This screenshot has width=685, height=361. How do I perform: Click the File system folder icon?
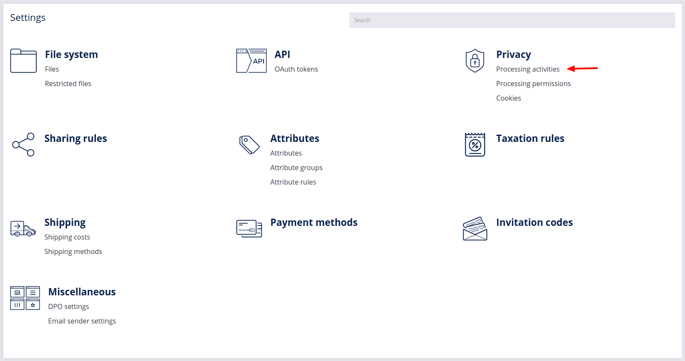(x=23, y=61)
